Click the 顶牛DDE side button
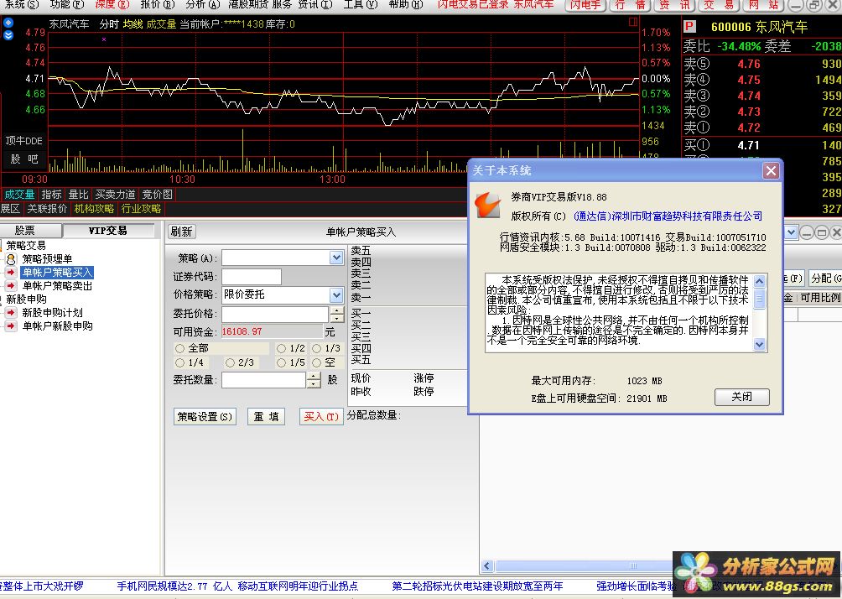The image size is (842, 599). pos(23,141)
